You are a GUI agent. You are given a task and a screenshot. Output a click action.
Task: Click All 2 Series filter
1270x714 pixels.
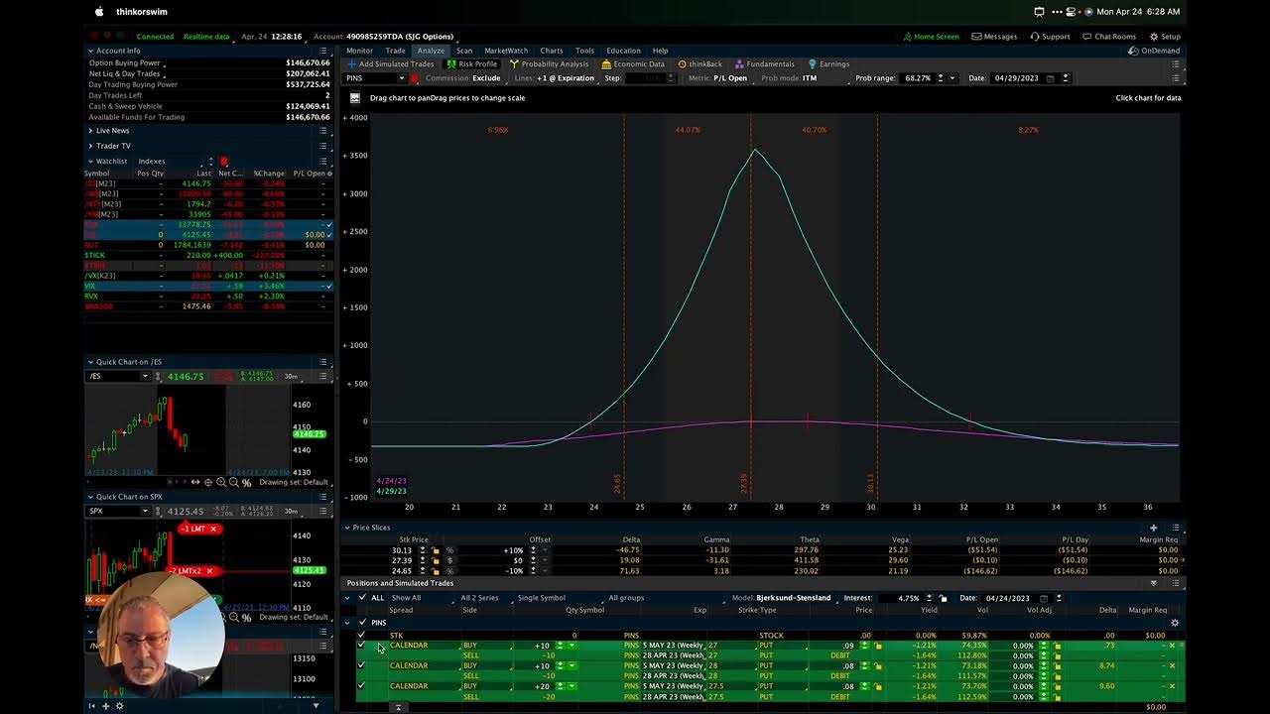tap(479, 598)
